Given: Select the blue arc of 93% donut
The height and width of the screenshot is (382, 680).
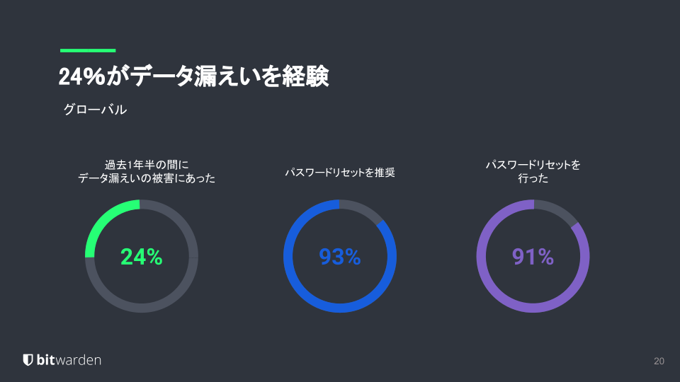Looking at the screenshot, I should (x=340, y=308).
